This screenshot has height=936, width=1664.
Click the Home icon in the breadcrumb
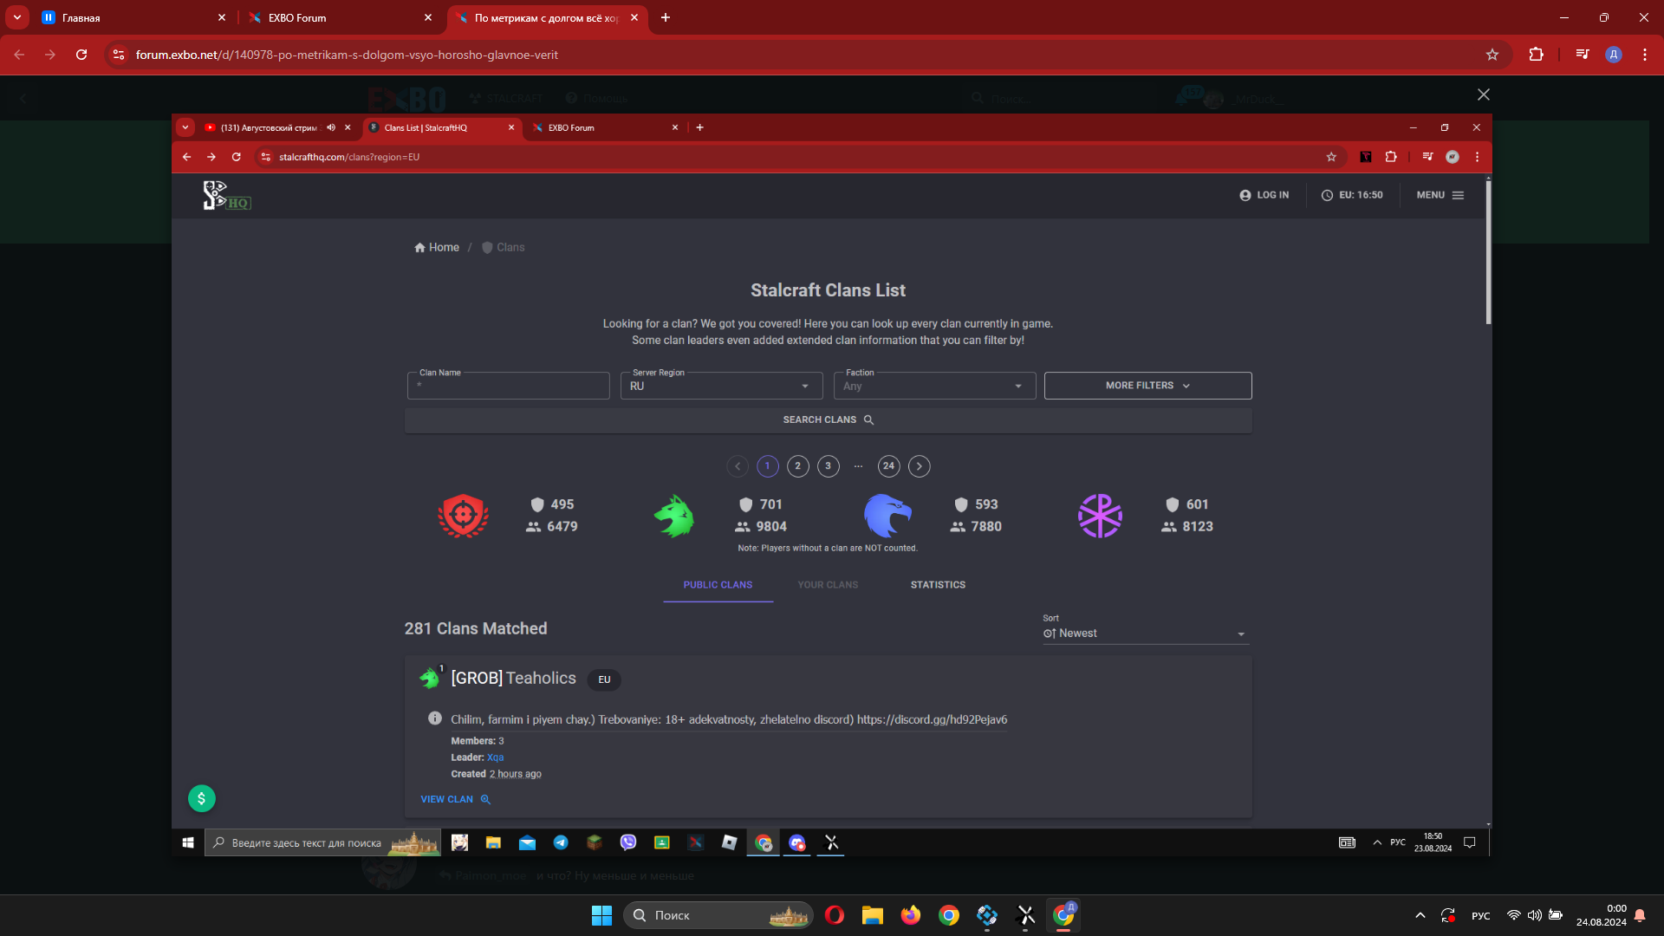(x=419, y=248)
